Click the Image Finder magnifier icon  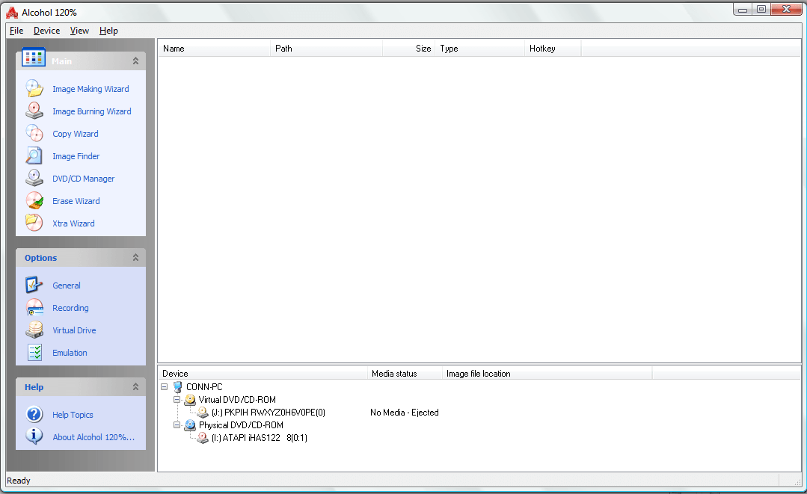click(34, 156)
